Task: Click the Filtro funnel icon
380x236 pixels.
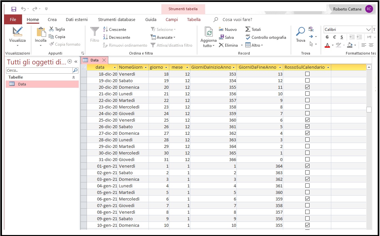Action: tap(95, 32)
